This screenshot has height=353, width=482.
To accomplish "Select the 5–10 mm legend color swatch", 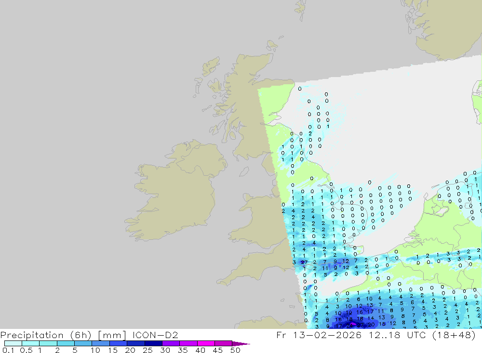I will point(83,343).
